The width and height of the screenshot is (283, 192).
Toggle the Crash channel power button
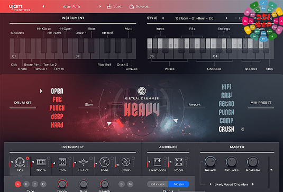[x=133, y=158]
